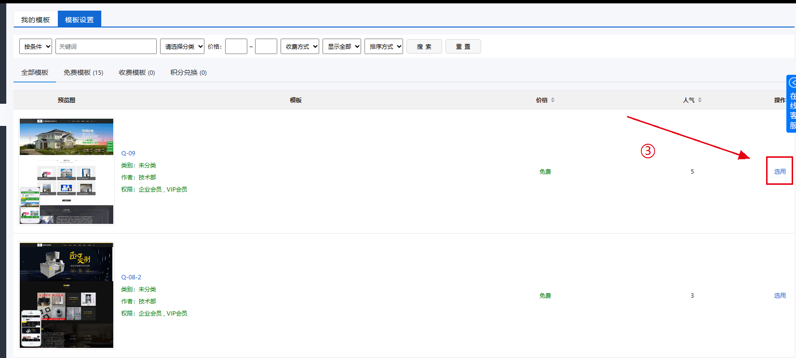This screenshot has width=796, height=358.
Task: Click the price column sort arrows
Action: tap(553, 100)
